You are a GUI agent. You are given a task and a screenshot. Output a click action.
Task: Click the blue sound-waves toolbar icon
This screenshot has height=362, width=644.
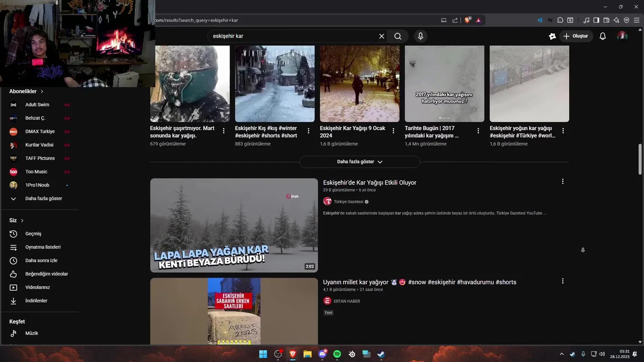[540, 20]
